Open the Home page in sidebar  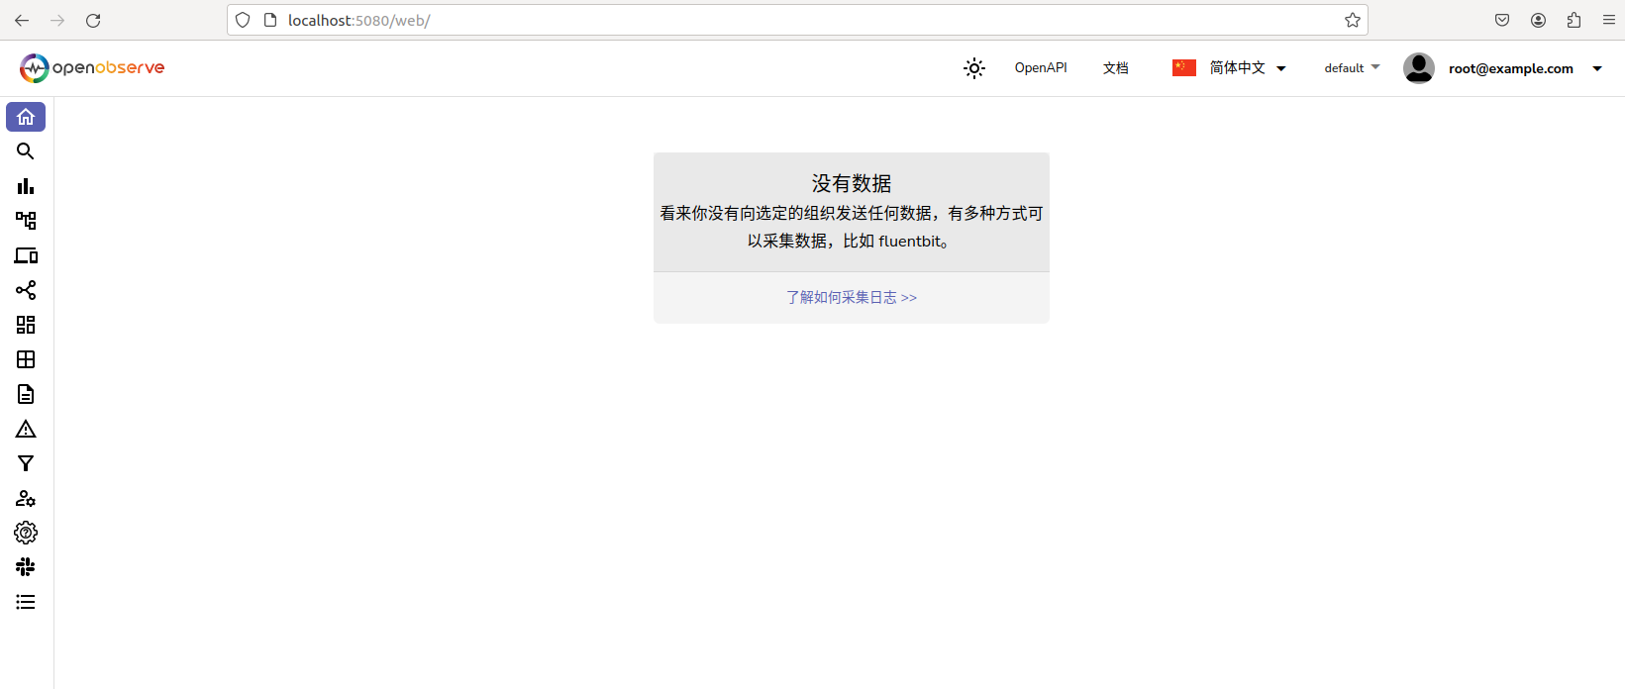click(26, 117)
